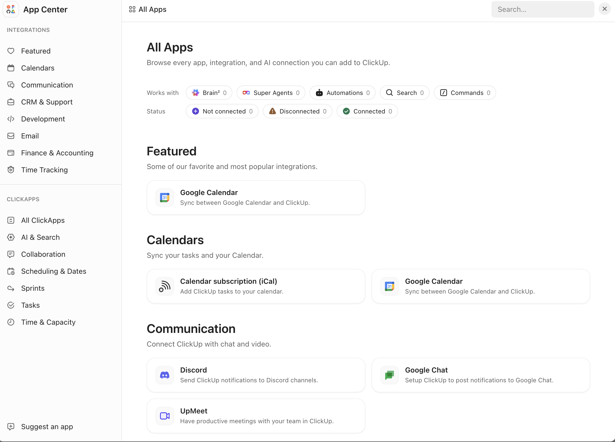
Task: Click Google Calendar icon in Calendars section
Action: coord(389,286)
